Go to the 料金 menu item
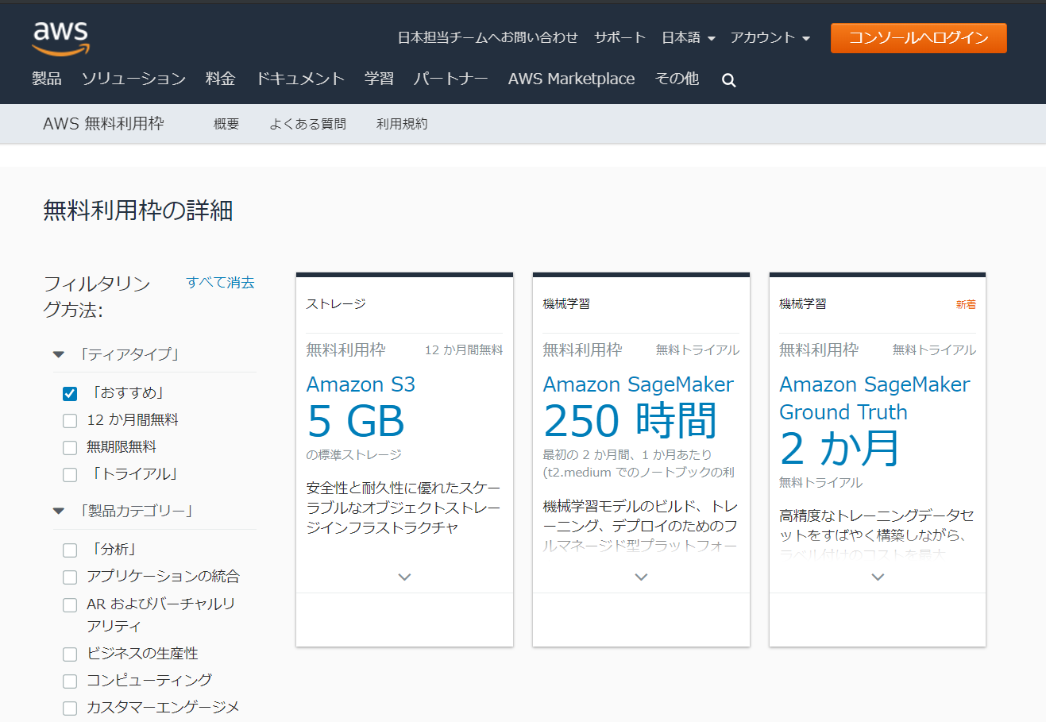This screenshot has height=722, width=1046. click(220, 79)
